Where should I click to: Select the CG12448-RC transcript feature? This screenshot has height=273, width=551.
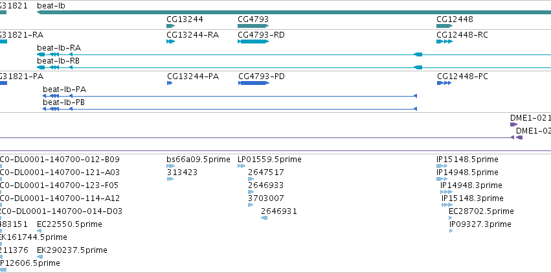pyautogui.click(x=445, y=42)
